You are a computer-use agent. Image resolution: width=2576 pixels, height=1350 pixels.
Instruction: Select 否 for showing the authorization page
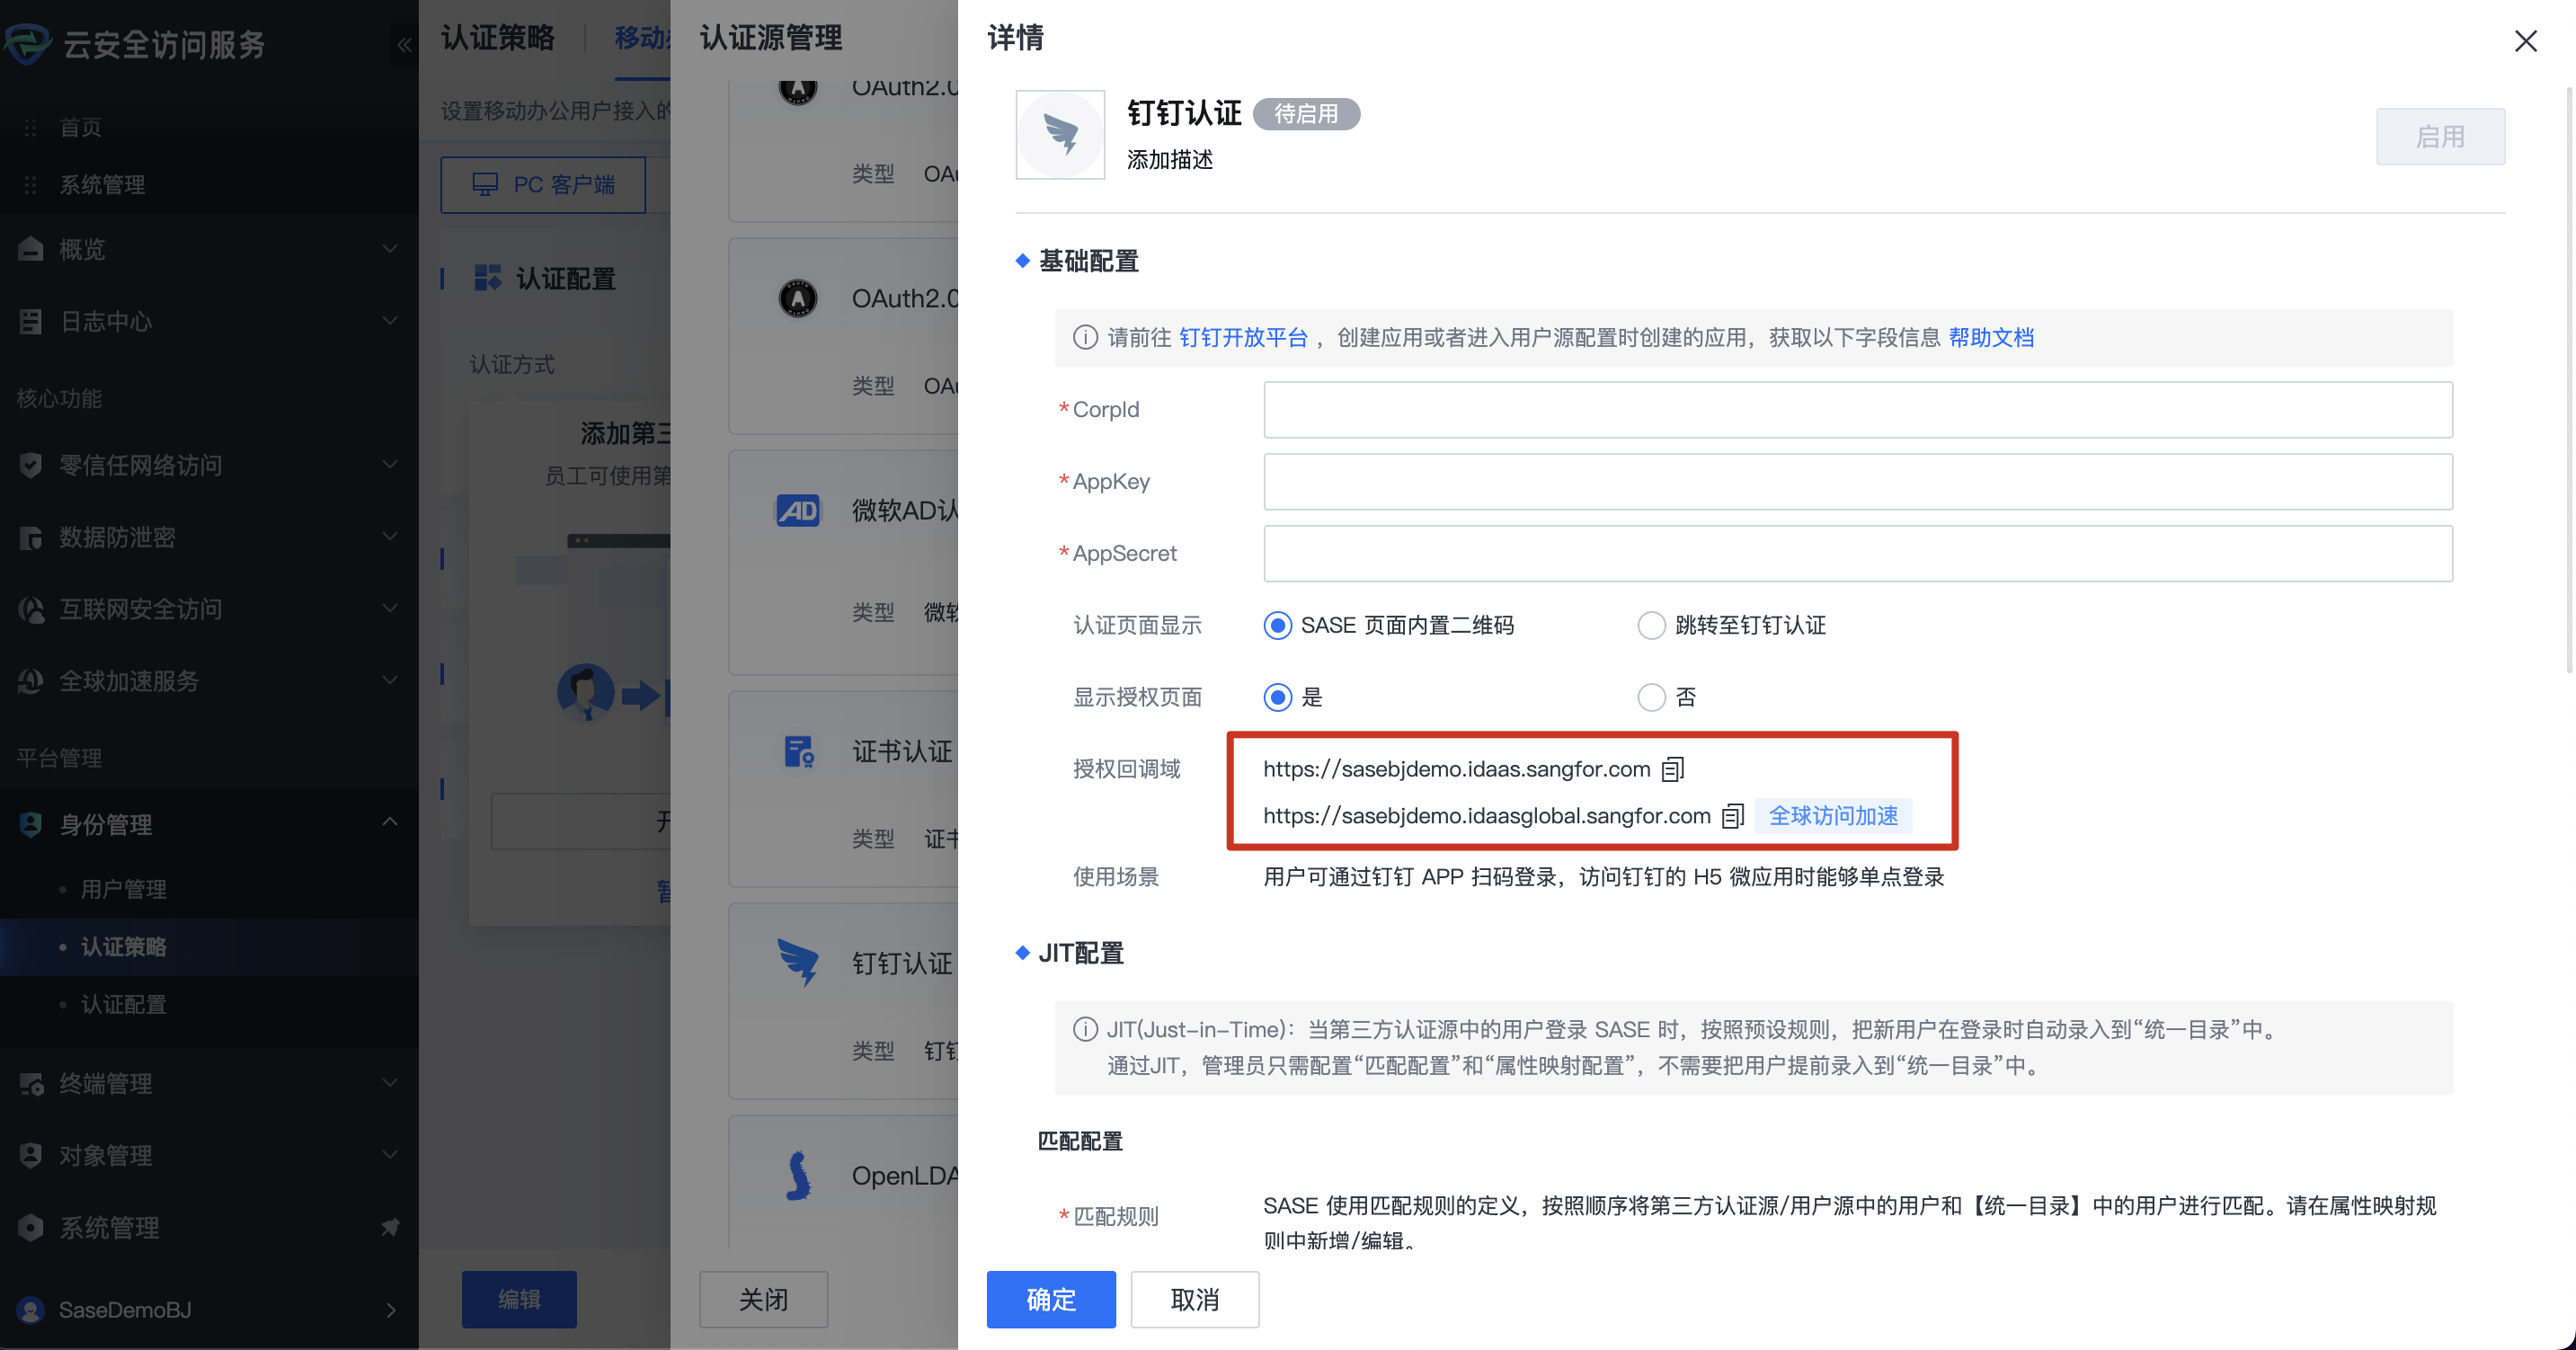[1652, 697]
